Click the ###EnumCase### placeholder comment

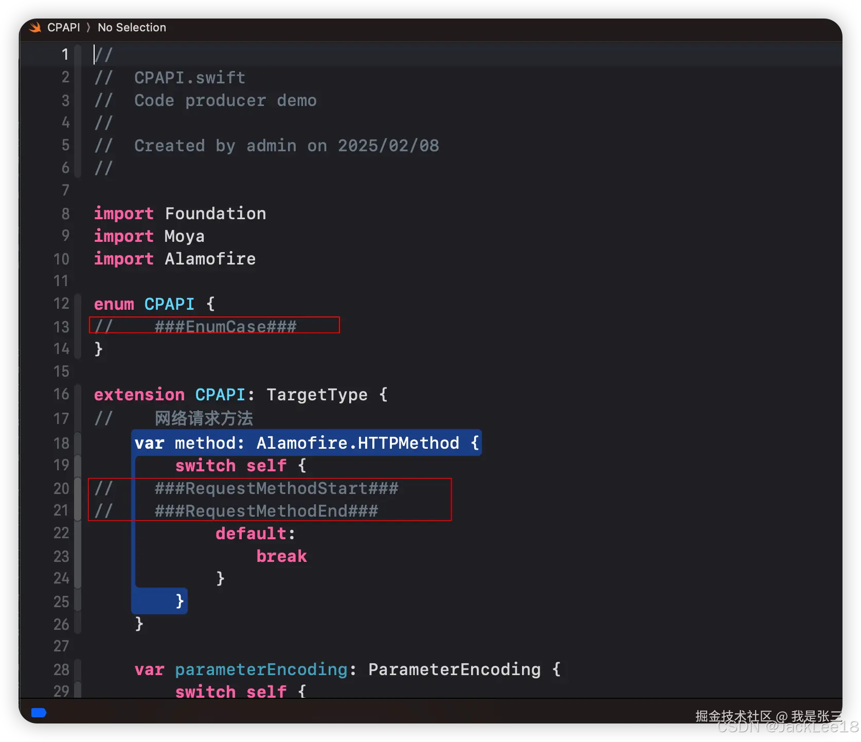[x=226, y=327]
